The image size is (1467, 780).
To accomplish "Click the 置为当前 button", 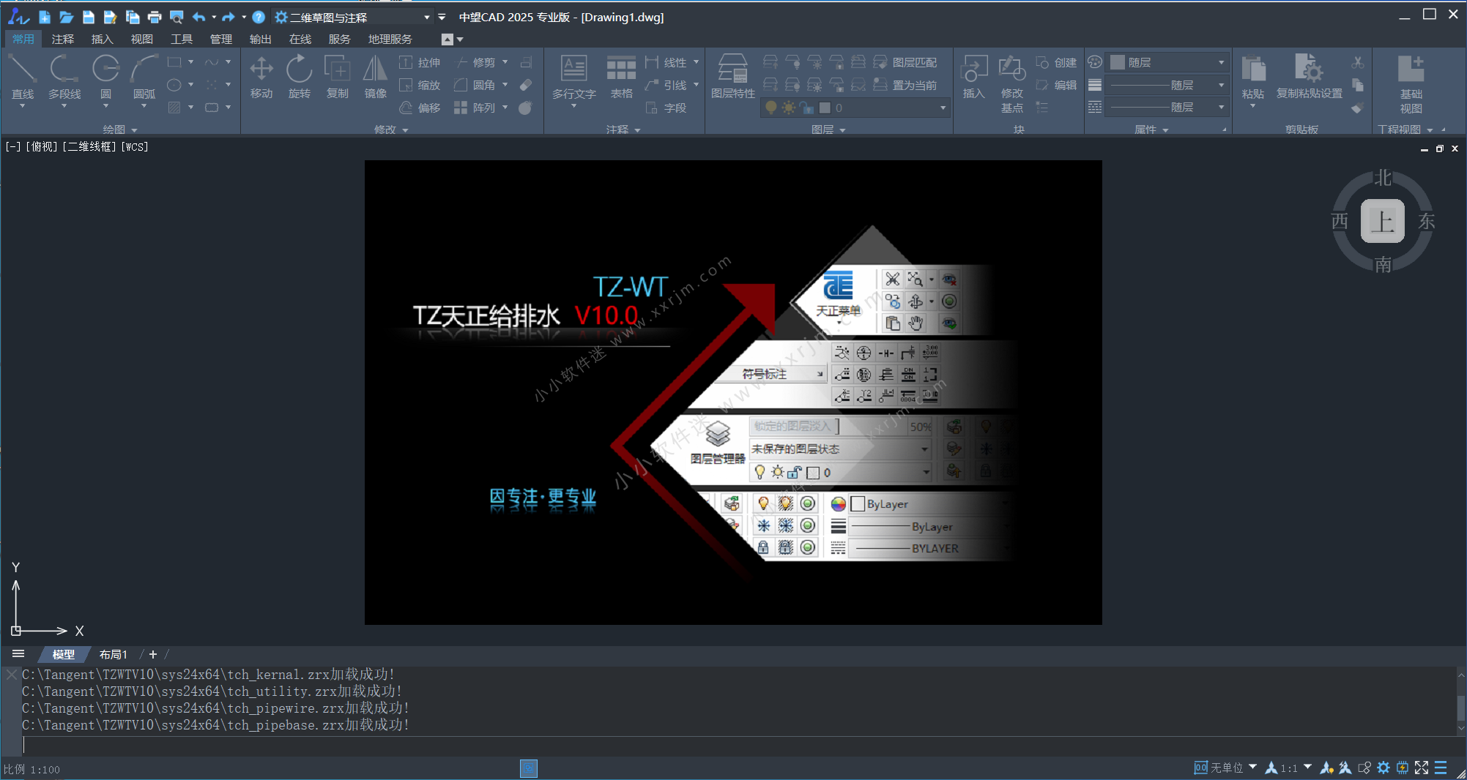I will pos(907,86).
